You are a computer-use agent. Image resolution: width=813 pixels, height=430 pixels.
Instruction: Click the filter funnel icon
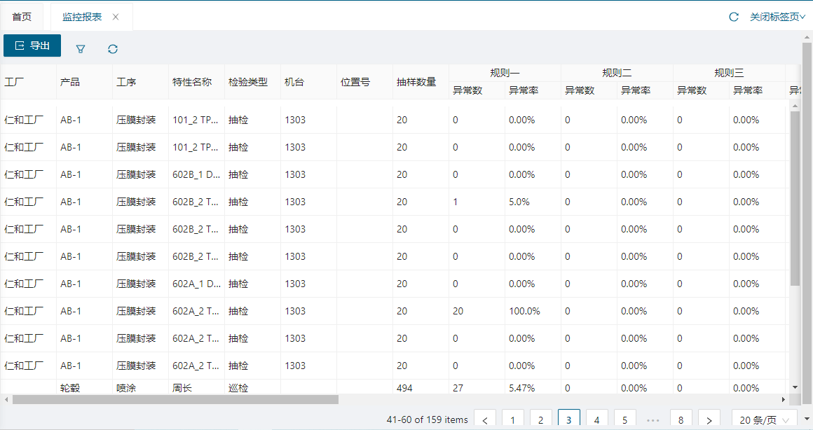(x=81, y=48)
